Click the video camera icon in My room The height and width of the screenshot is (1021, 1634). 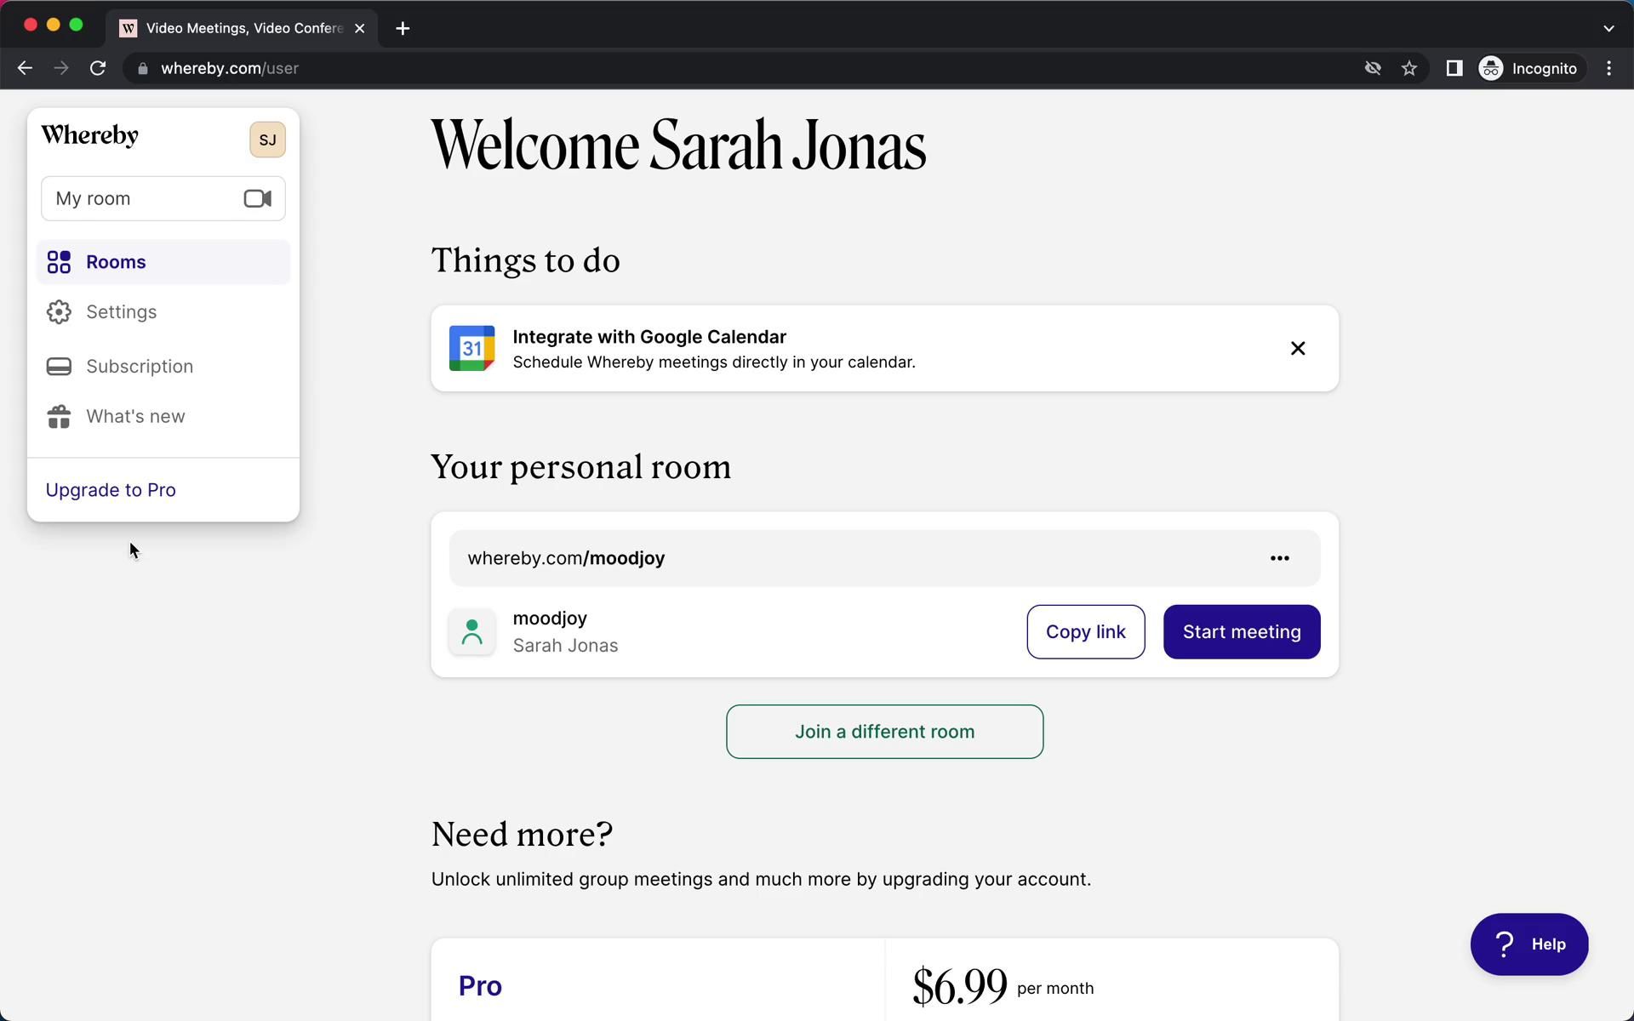258,198
